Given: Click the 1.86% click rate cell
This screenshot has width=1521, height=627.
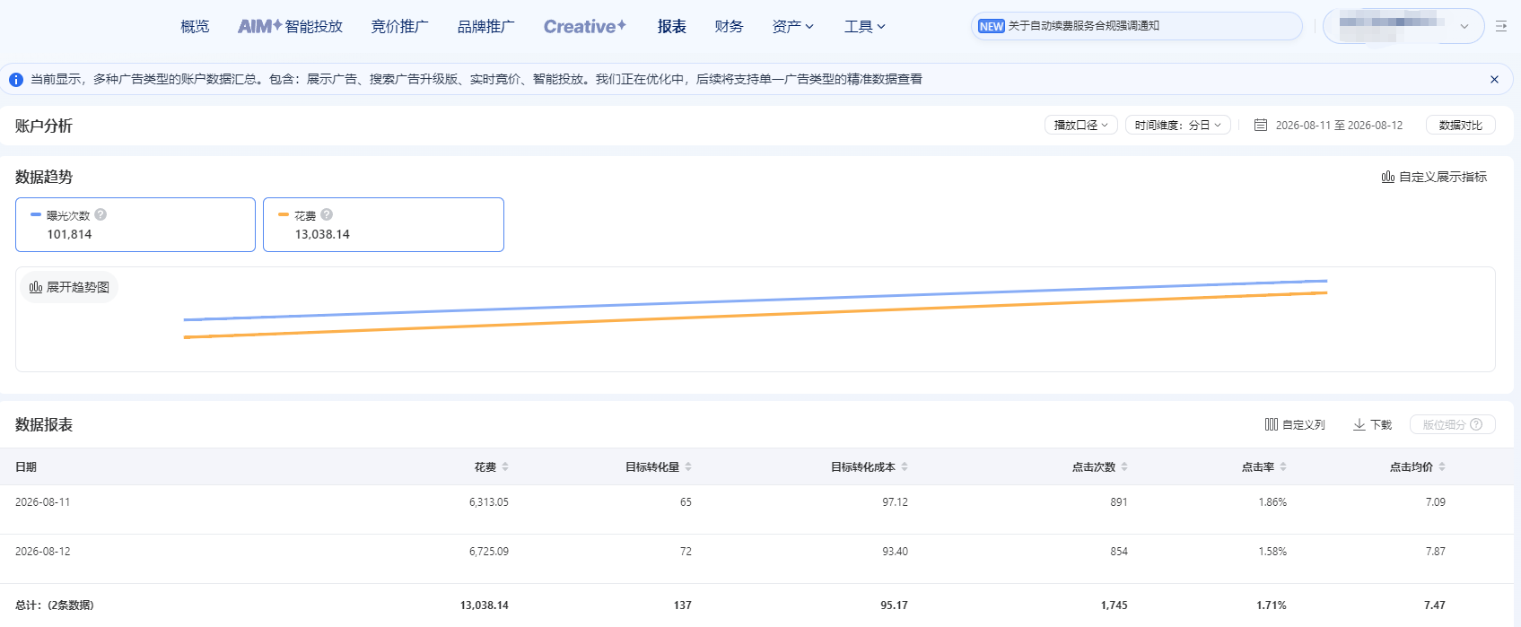Looking at the screenshot, I should coord(1272,502).
